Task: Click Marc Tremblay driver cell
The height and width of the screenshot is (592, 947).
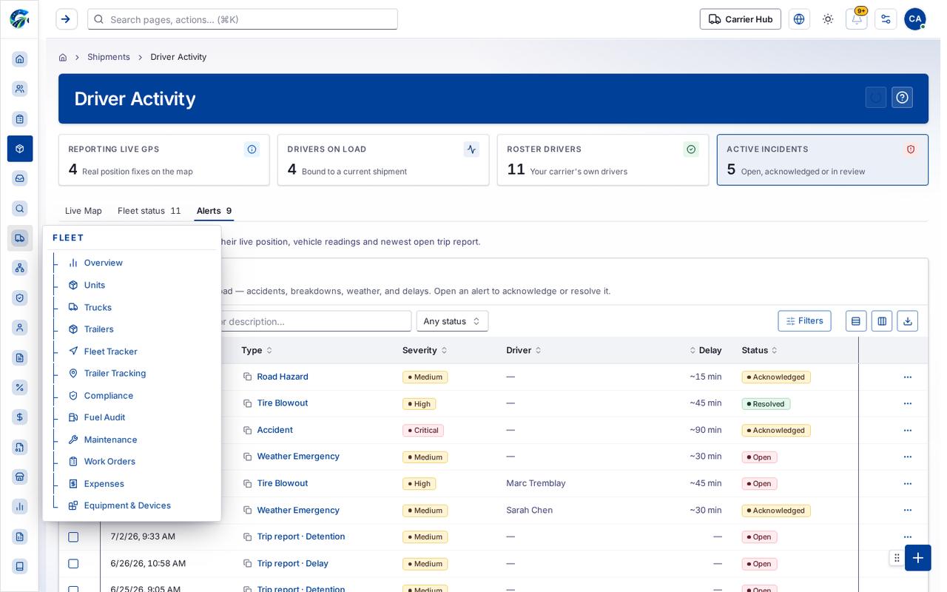Action: [536, 483]
